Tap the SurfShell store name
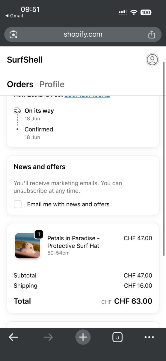 (x=25, y=60)
